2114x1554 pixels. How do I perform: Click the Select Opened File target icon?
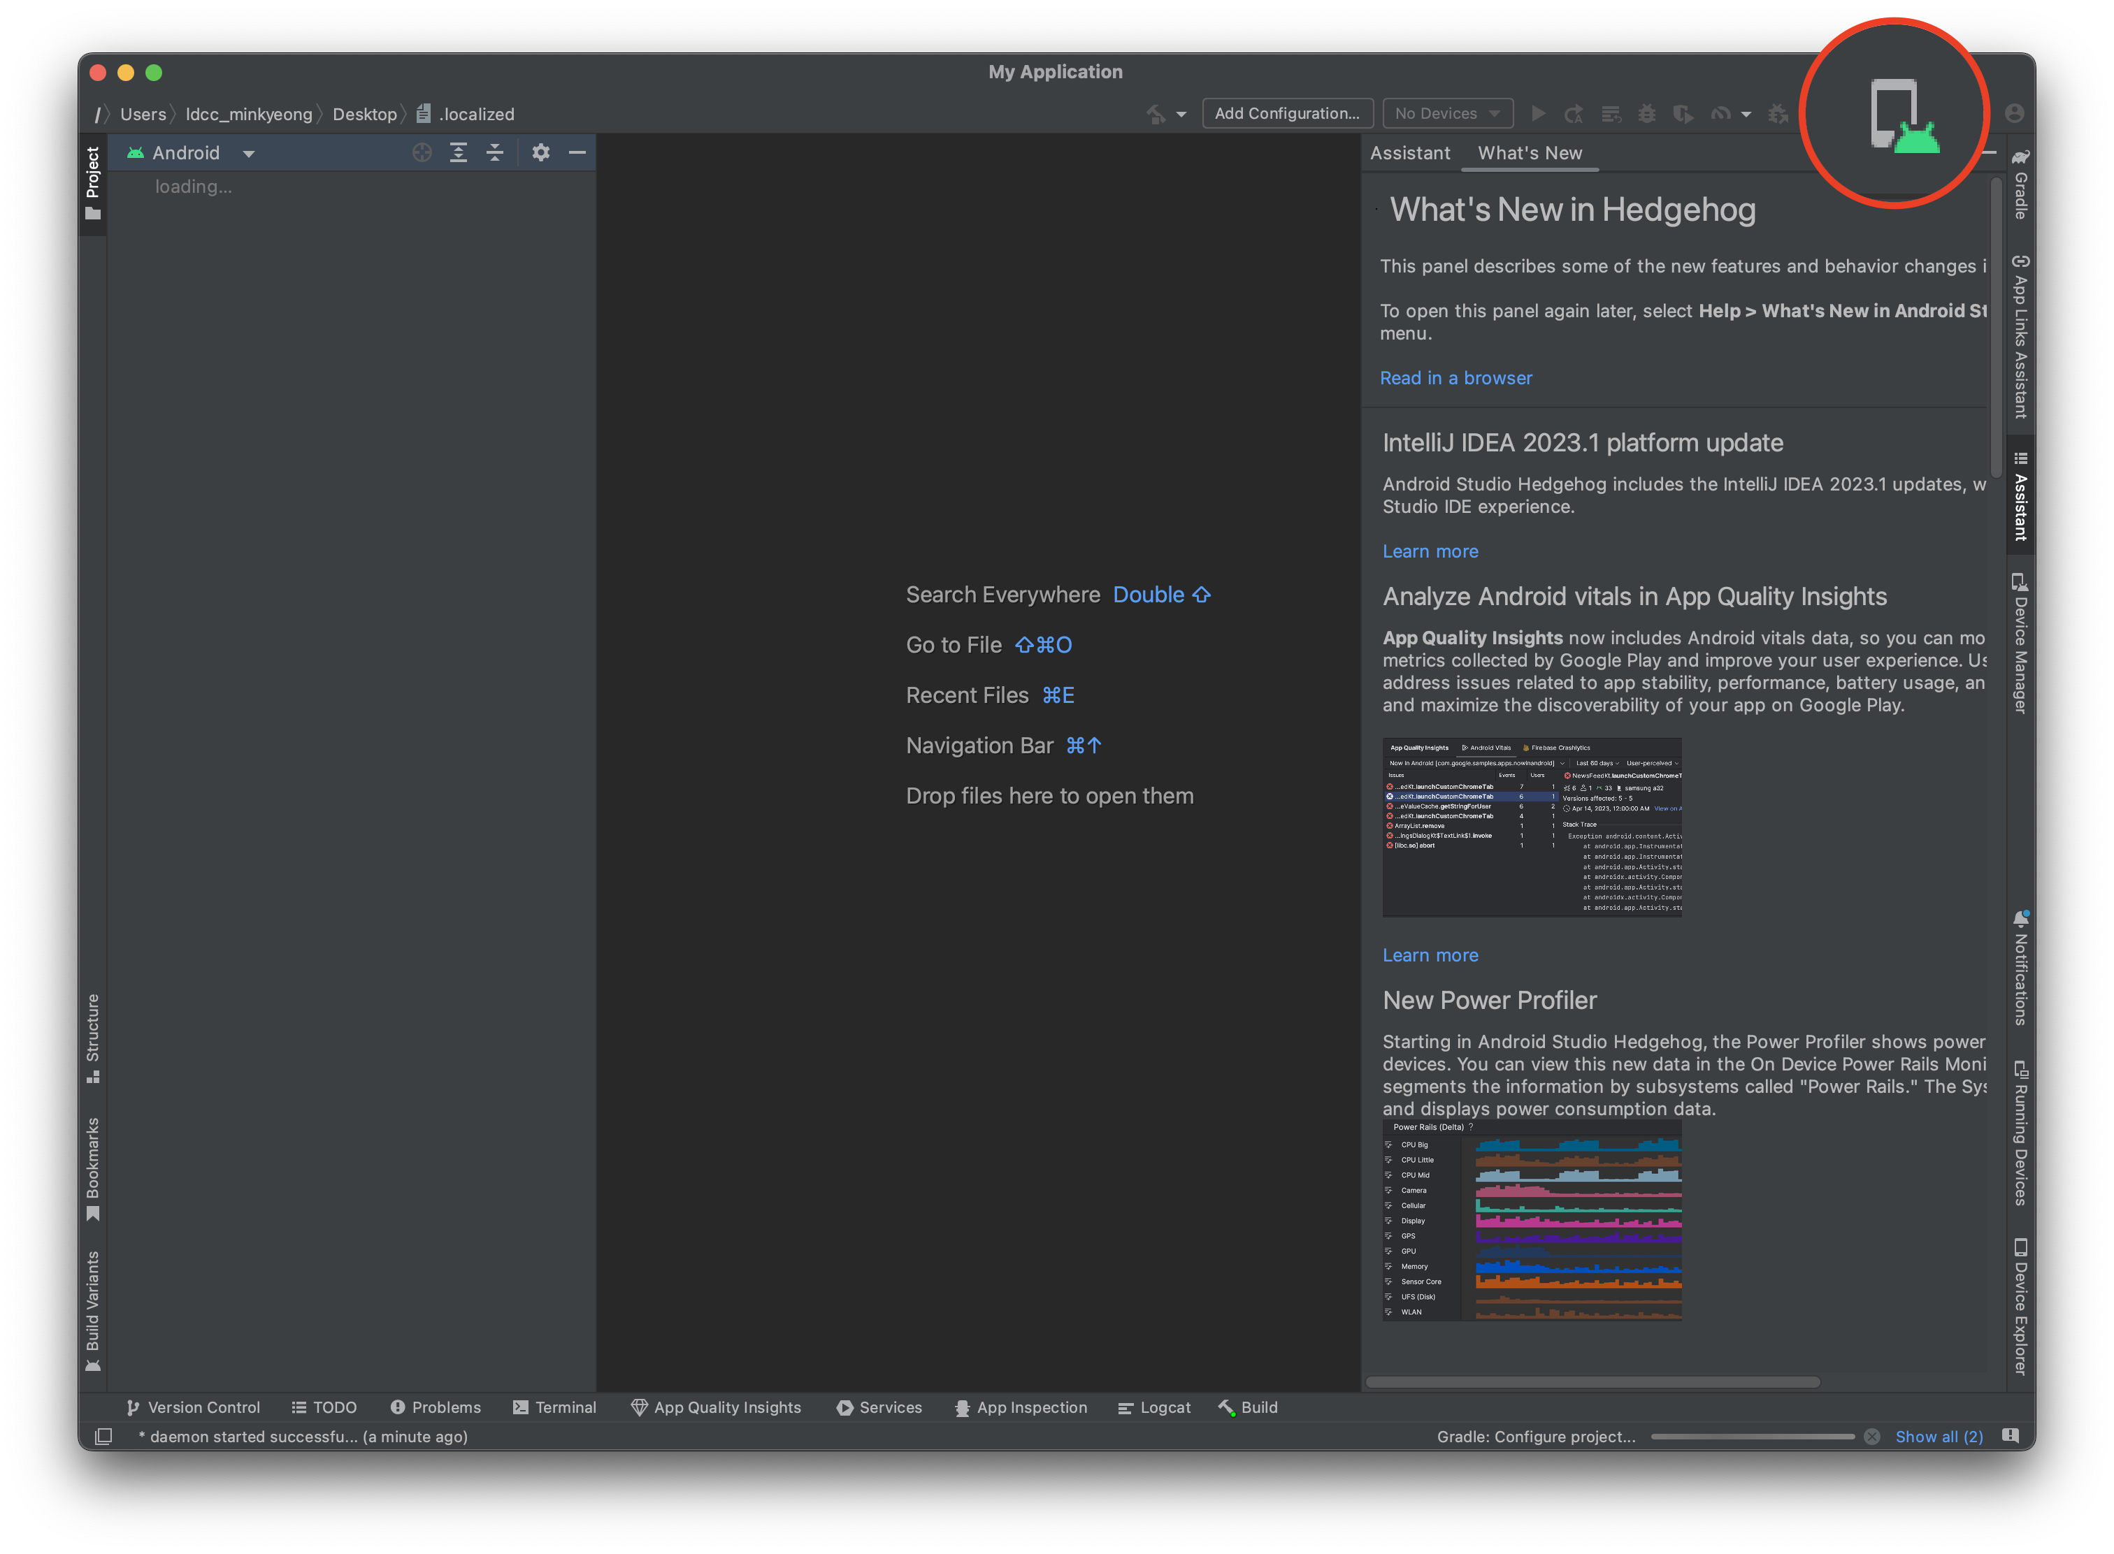tap(422, 152)
